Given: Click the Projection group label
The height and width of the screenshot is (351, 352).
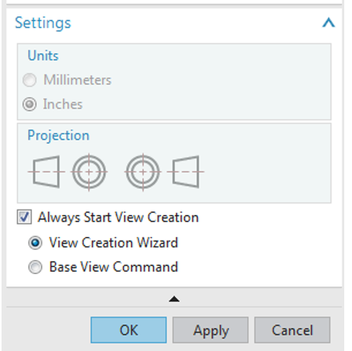Looking at the screenshot, I should point(58,135).
